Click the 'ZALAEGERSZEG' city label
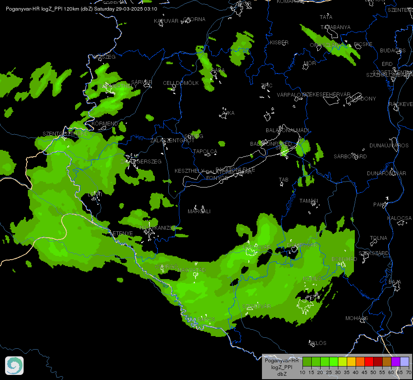Screen dimensions: 413x380 [x=140, y=162]
